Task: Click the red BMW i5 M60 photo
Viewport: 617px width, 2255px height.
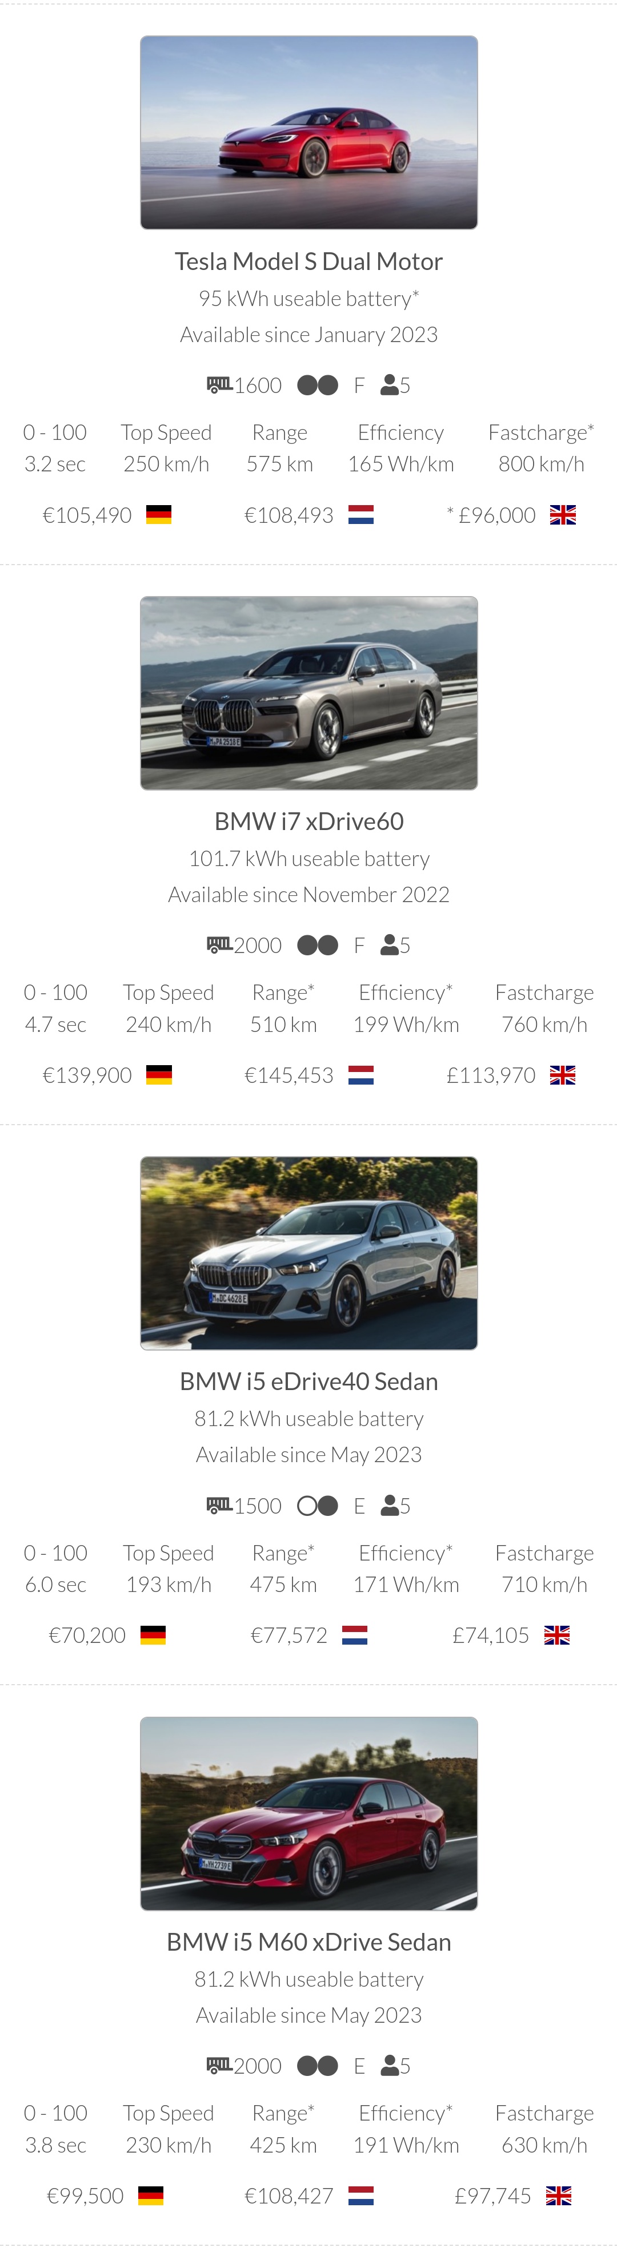Action: [308, 1814]
